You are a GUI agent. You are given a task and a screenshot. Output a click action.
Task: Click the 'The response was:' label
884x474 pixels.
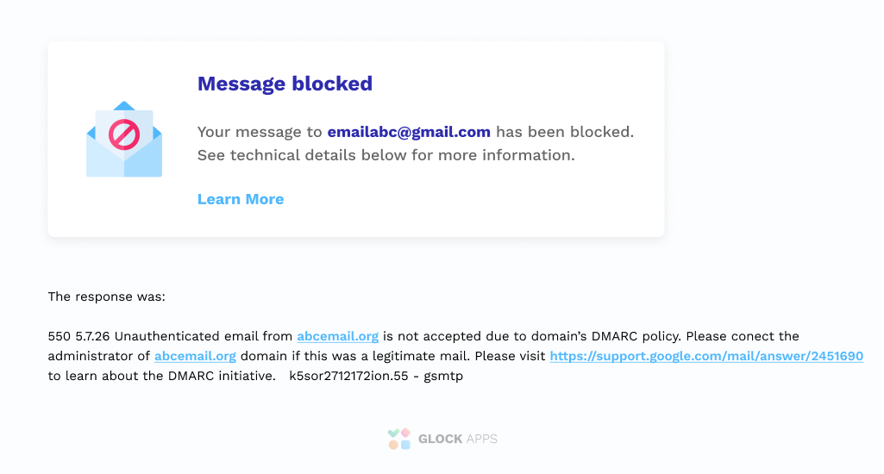pos(106,296)
